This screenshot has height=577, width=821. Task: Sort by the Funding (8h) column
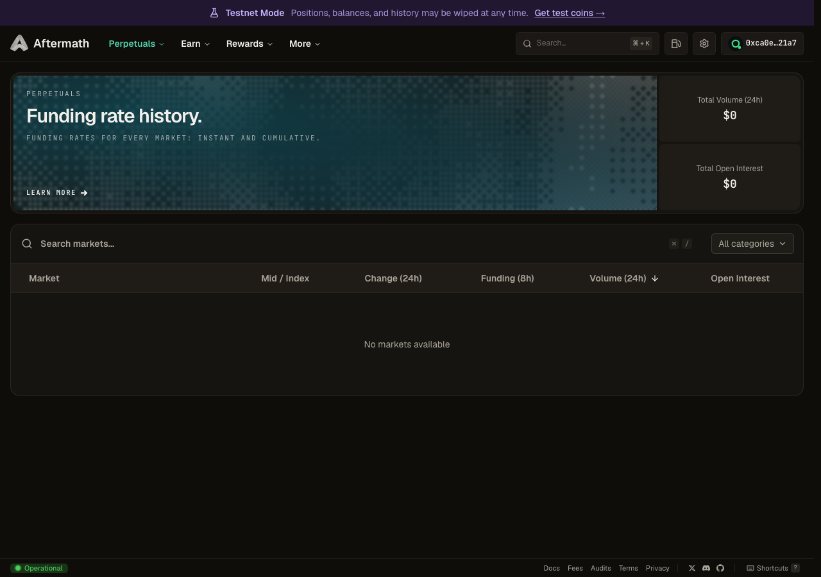pyautogui.click(x=507, y=278)
